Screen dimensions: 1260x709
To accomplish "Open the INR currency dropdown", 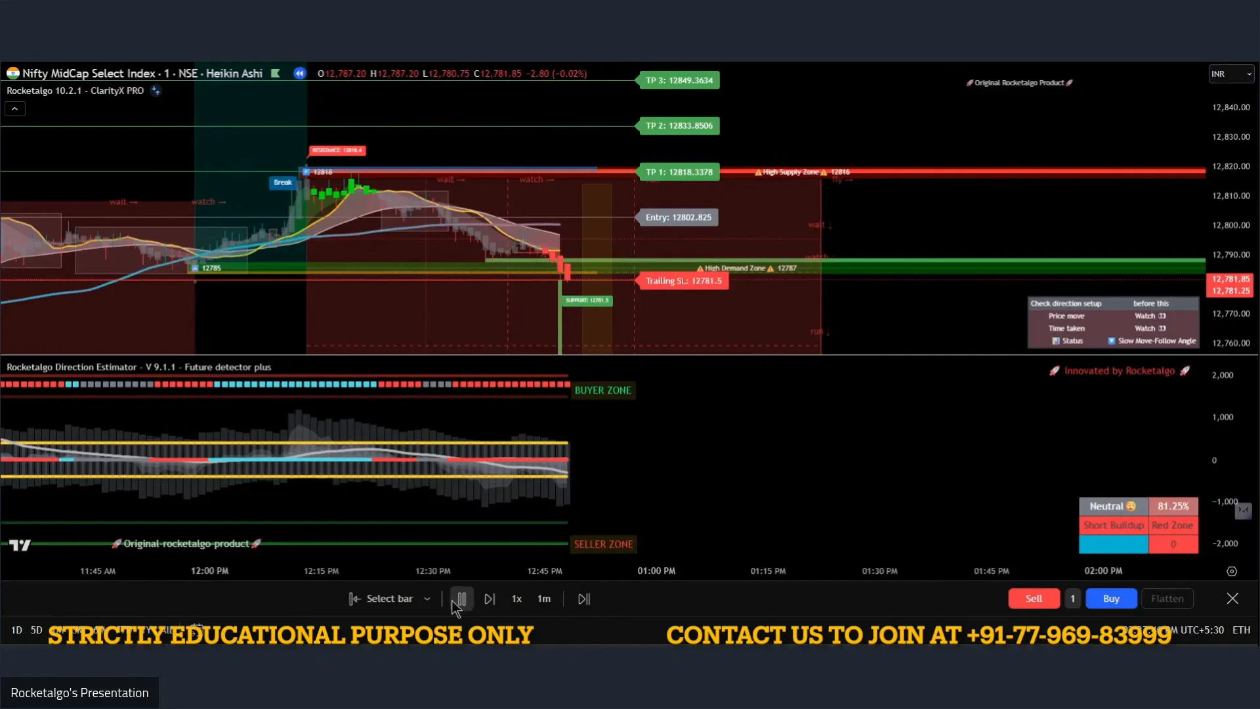I will [x=1231, y=74].
